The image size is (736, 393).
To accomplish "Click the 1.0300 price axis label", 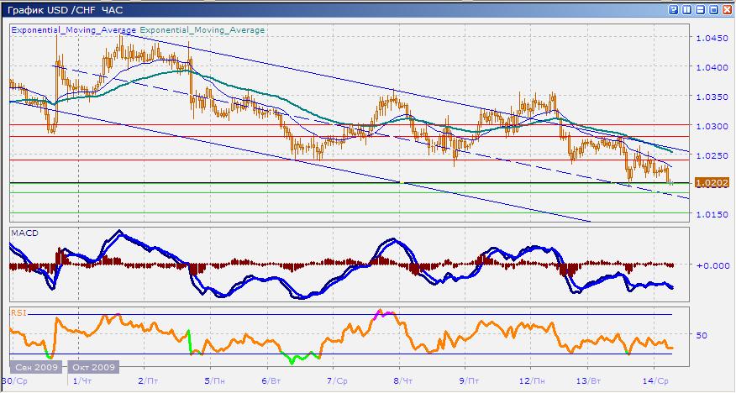I will [711, 126].
